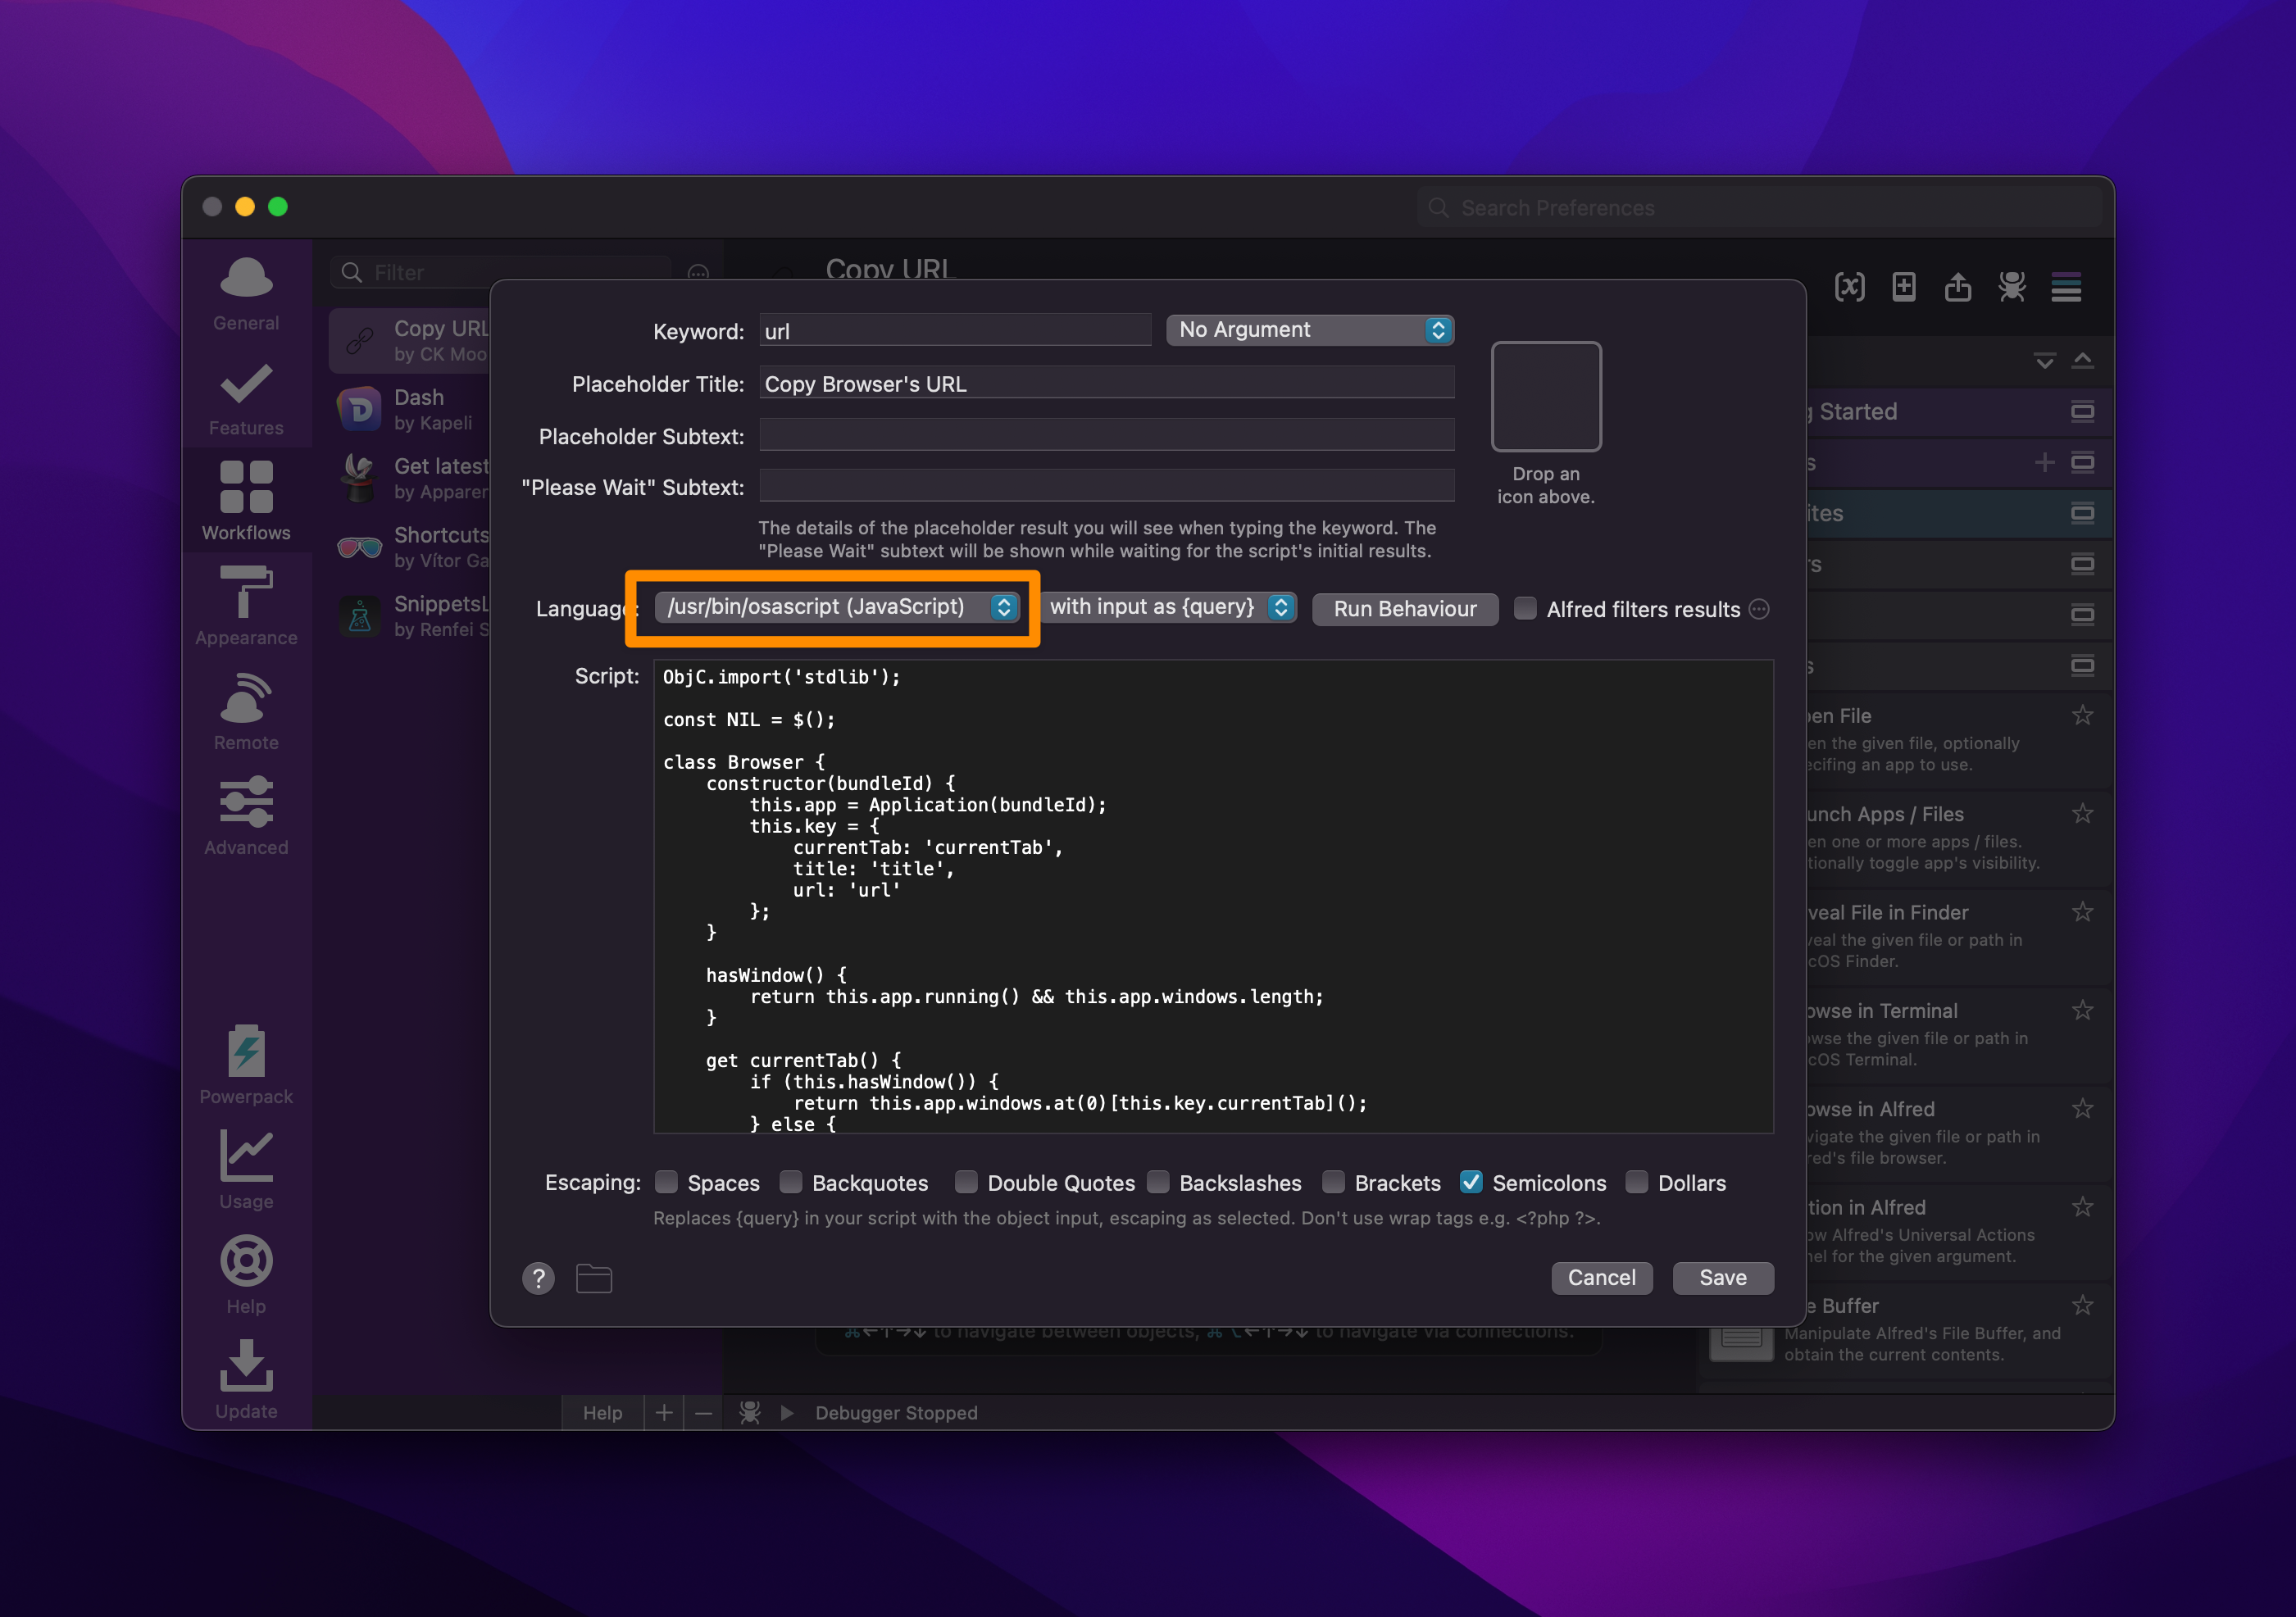Click the debugger bug icon in toolbar
The height and width of the screenshot is (1617, 2296).
2011,288
